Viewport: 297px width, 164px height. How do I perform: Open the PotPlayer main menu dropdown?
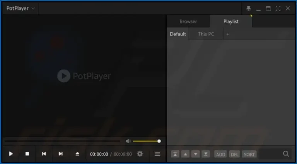20,8
